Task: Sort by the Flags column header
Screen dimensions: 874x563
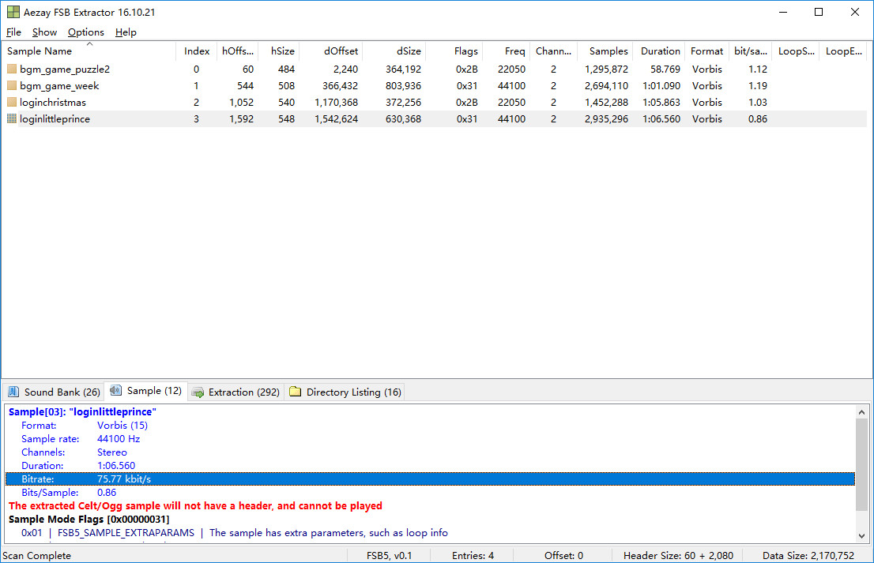Action: 454,51
